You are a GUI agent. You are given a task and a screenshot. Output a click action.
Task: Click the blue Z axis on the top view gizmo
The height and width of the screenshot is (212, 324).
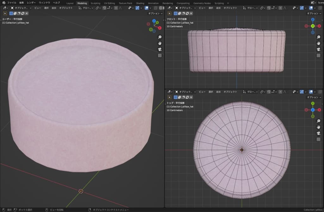point(313,110)
